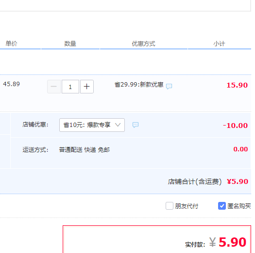Click the 数量 column header
255x253 pixels.
click(x=70, y=43)
